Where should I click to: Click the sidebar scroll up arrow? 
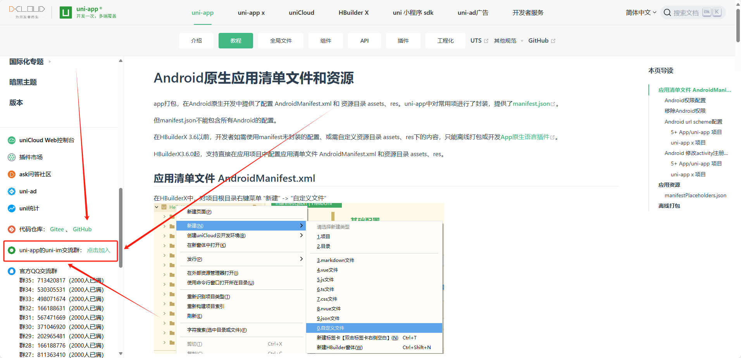pyautogui.click(x=121, y=61)
